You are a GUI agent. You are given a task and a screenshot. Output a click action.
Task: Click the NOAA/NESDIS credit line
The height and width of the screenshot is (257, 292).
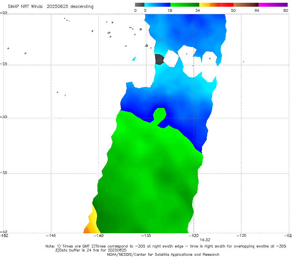click(163, 254)
